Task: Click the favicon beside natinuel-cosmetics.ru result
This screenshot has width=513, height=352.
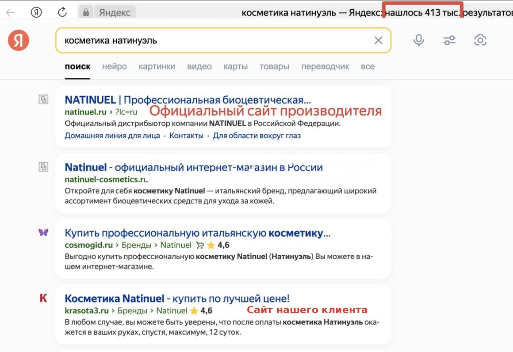Action: (43, 167)
